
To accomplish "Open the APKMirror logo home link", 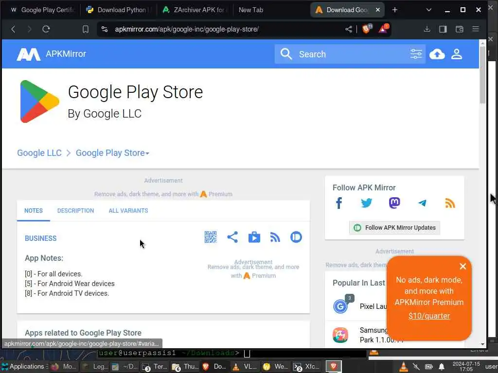I will click(x=51, y=54).
